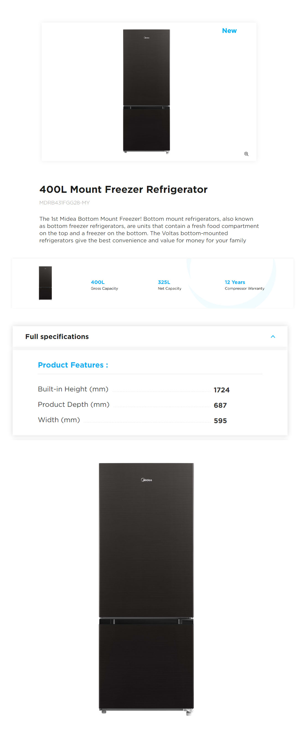Image resolution: width=299 pixels, height=738 pixels.
Task: Click the magnifier zoom icon on product image
Action: [x=246, y=154]
